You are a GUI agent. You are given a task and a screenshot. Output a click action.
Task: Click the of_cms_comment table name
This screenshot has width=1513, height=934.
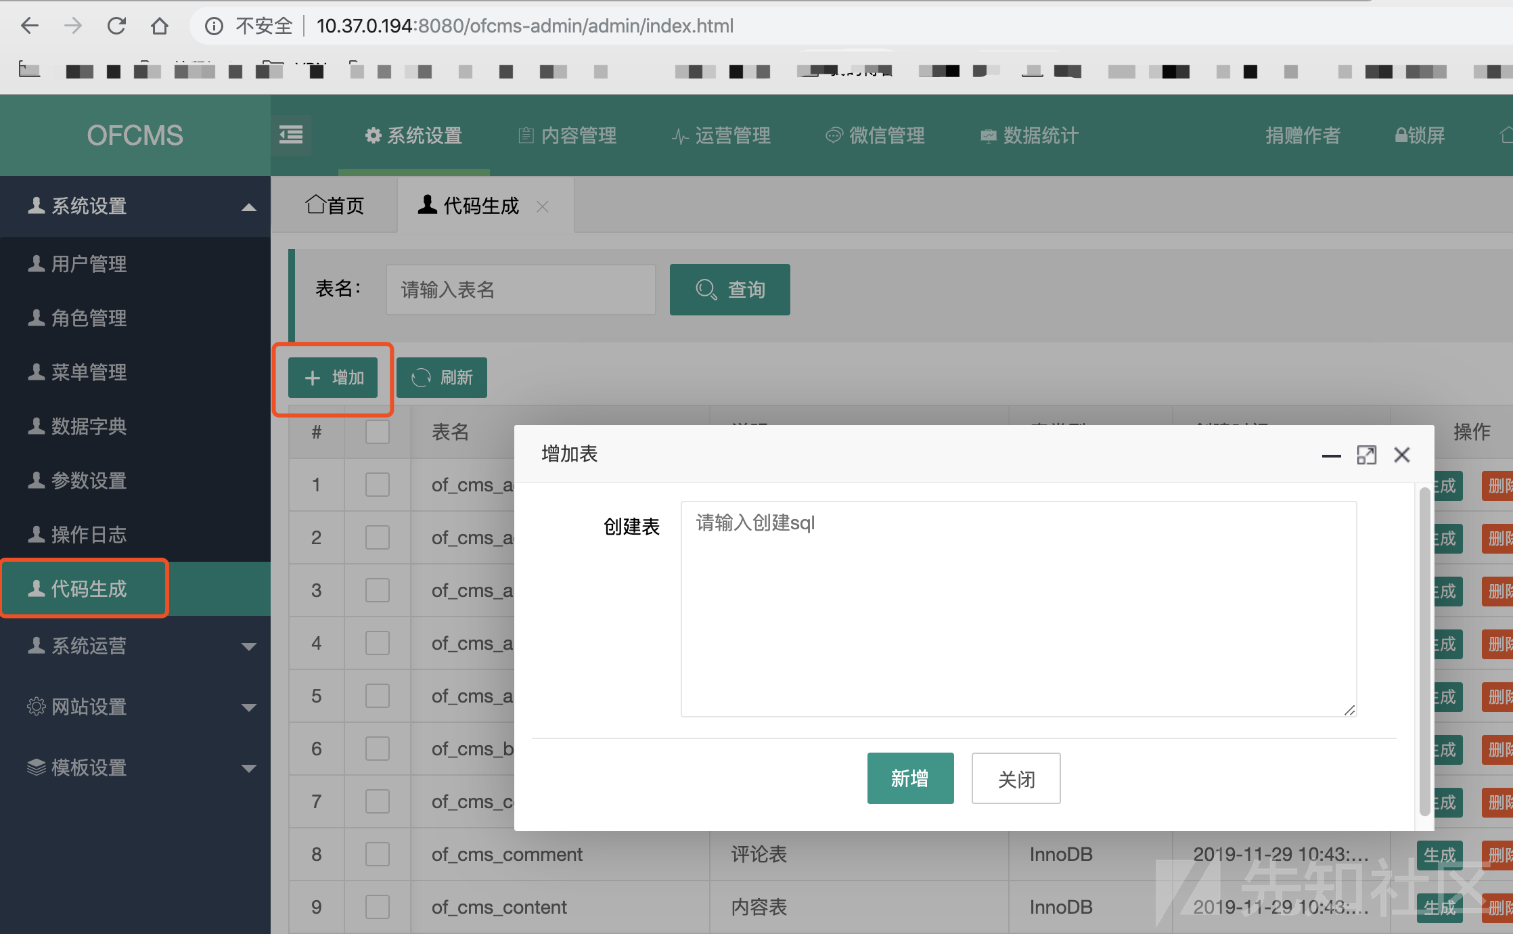point(507,854)
